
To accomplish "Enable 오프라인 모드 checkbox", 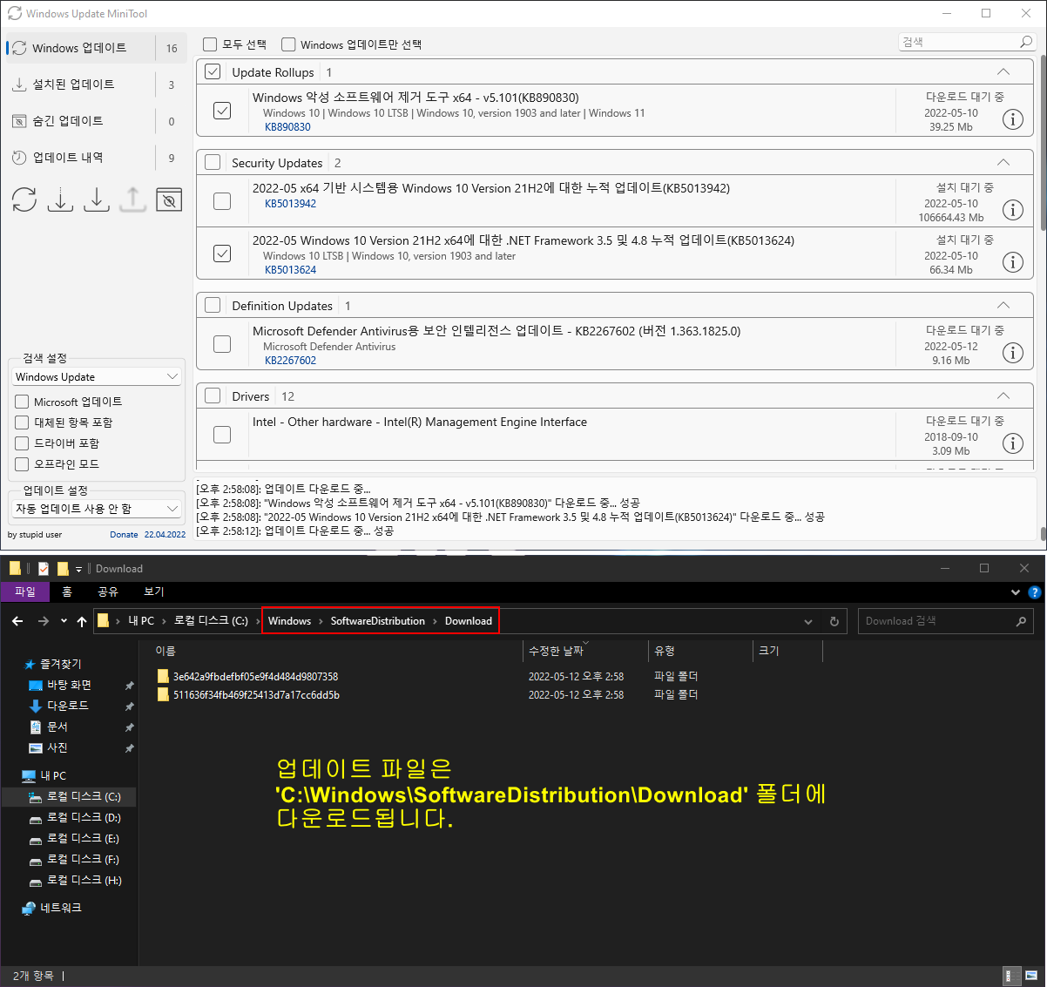I will click(x=23, y=464).
